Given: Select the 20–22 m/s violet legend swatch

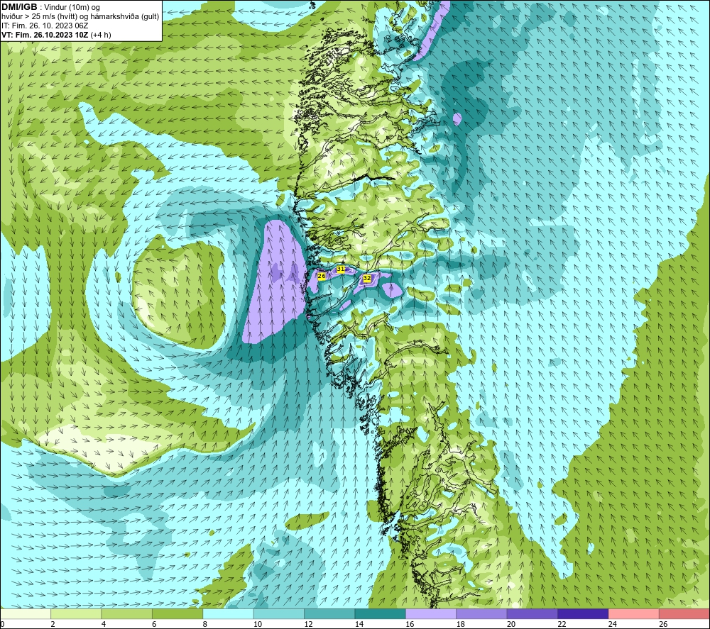Looking at the screenshot, I should click(532, 613).
